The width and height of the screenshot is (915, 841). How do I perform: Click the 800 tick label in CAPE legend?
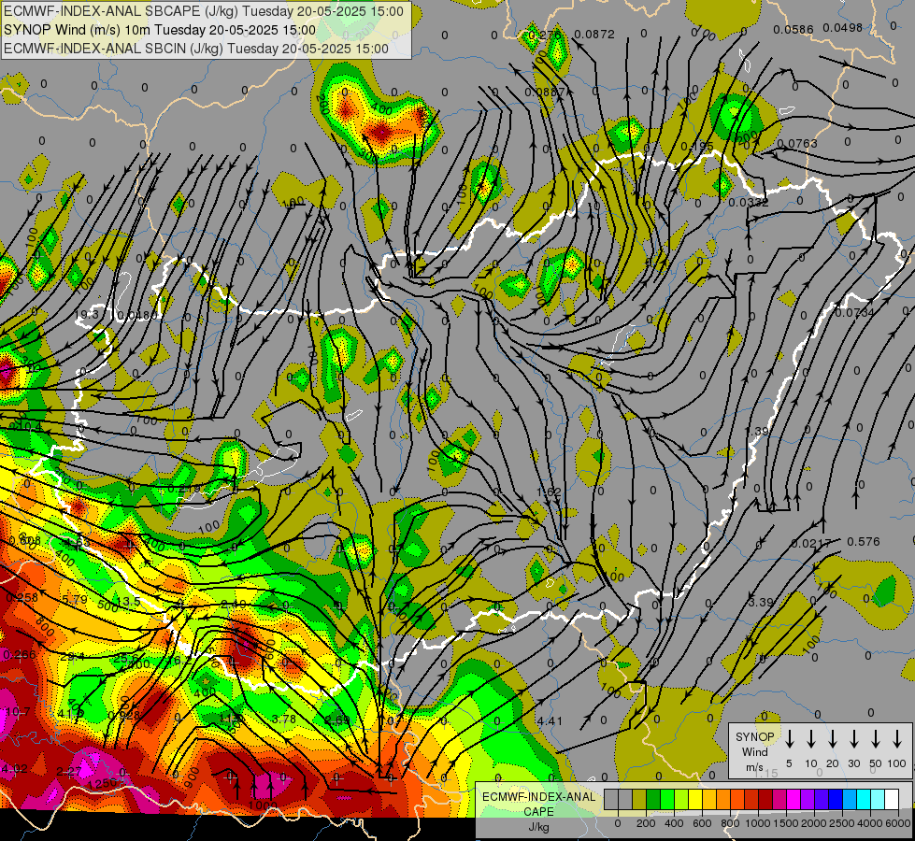(x=730, y=823)
